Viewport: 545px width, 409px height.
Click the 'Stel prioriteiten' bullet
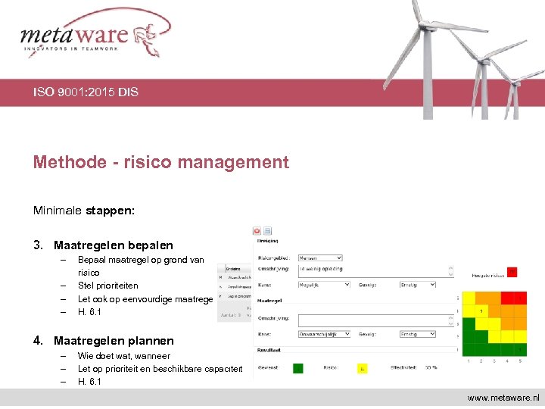pos(108,286)
